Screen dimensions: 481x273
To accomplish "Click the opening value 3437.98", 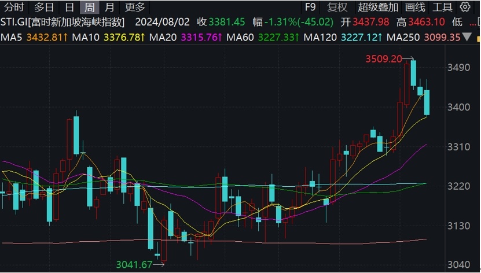I will (x=371, y=22).
